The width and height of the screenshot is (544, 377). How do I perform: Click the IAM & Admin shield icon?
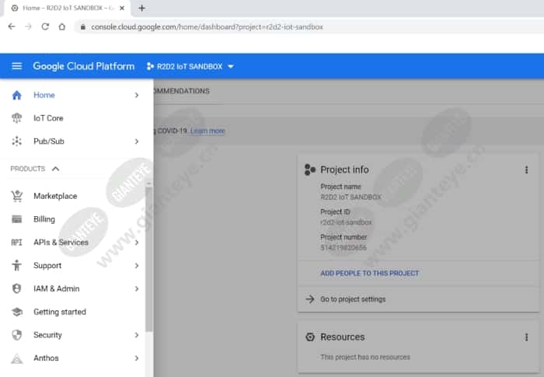coord(16,288)
